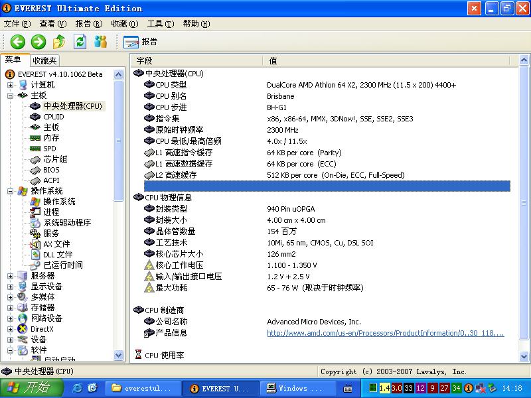Click the Up folder toolbar icon
The image size is (531, 398).
[x=59, y=42]
